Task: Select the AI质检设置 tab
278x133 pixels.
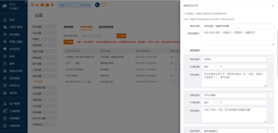Action: pyautogui.click(x=86, y=27)
